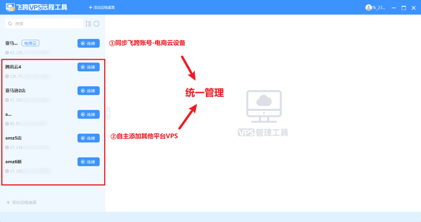The width and height of the screenshot is (421, 222).
Task: Connect to the 亚马... 电商云 device
Action: [x=88, y=43]
